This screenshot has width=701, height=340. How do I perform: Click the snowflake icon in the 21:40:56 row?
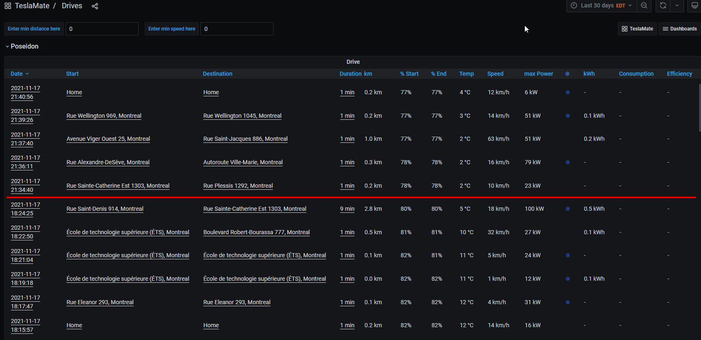pyautogui.click(x=568, y=92)
